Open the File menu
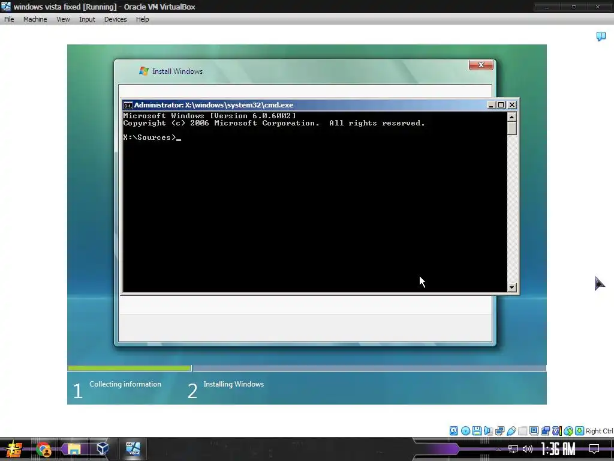Screen dimensions: 614x461 click(x=9, y=19)
